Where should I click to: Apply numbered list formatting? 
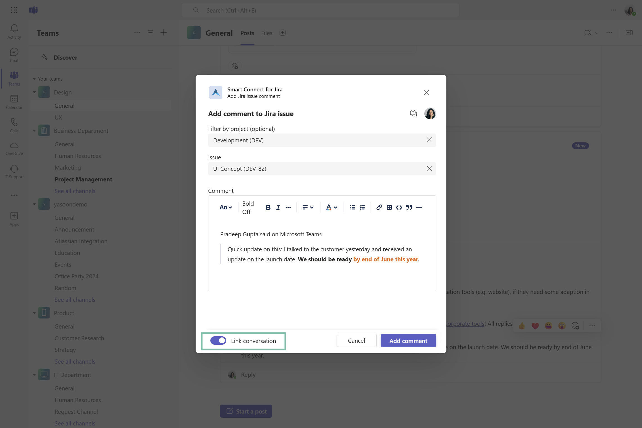coord(362,207)
